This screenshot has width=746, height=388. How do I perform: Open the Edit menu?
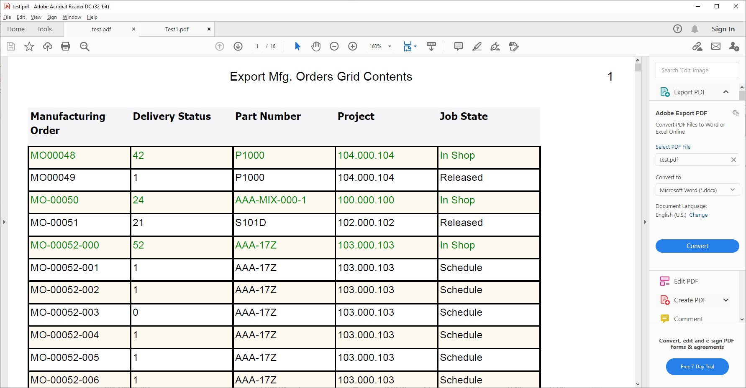pyautogui.click(x=21, y=17)
